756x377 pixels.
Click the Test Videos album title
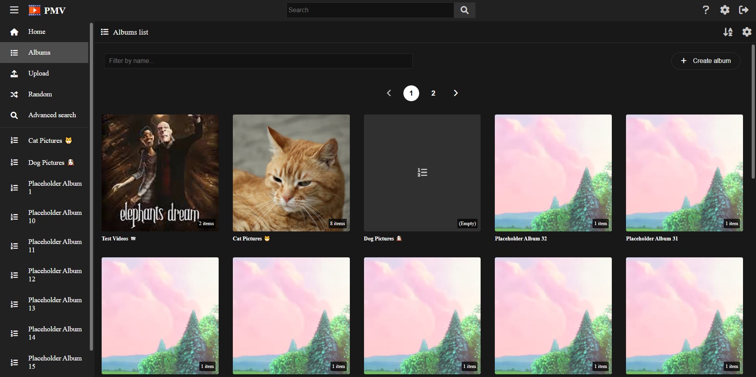coord(119,238)
